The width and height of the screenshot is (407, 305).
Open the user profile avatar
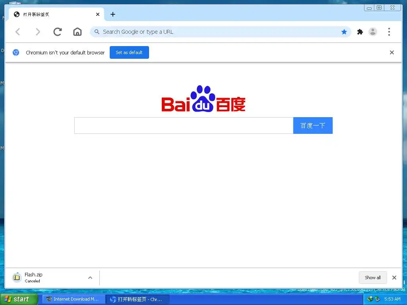coord(373,32)
